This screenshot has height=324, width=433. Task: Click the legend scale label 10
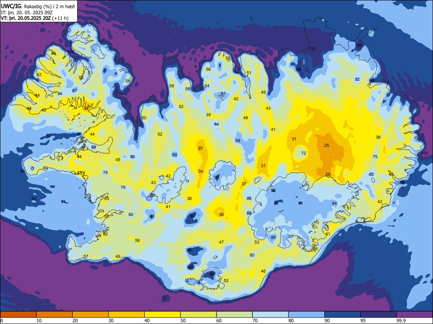click(39, 321)
